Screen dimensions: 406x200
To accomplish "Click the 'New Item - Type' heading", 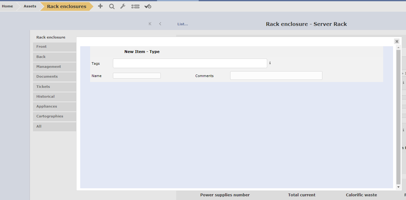I will pyautogui.click(x=142, y=52).
